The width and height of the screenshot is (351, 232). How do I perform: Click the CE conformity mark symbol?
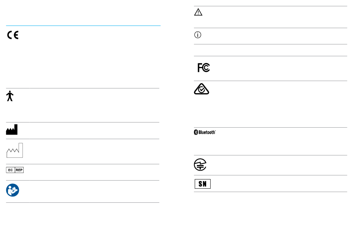click(13, 35)
